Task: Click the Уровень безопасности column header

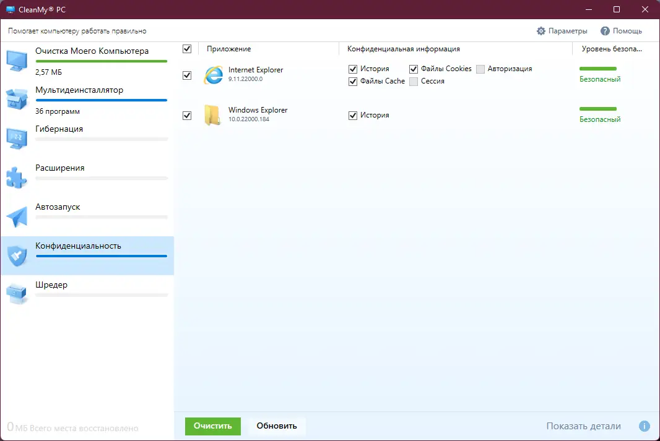Action: click(616, 49)
